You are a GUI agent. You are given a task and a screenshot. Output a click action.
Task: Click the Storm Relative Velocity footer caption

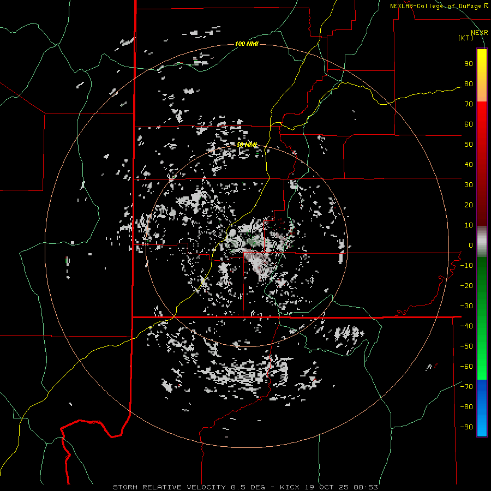245,487
